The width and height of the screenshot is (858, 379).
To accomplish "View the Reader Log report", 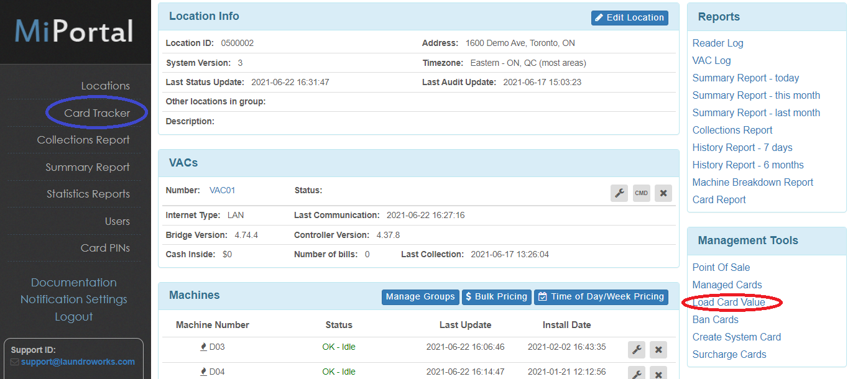I will tap(717, 43).
